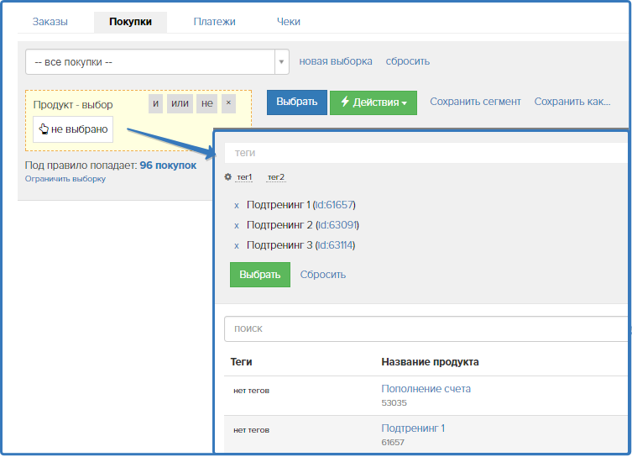The width and height of the screenshot is (632, 457).
Task: Open the Платежи tab
Action: coord(214,22)
